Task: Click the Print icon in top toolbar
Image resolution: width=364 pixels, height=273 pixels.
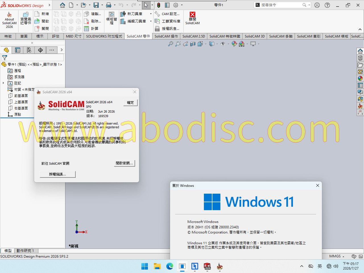Action: pos(109,5)
